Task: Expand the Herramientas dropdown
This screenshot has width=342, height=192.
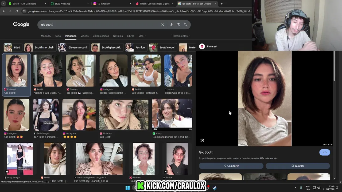Action: (181, 36)
